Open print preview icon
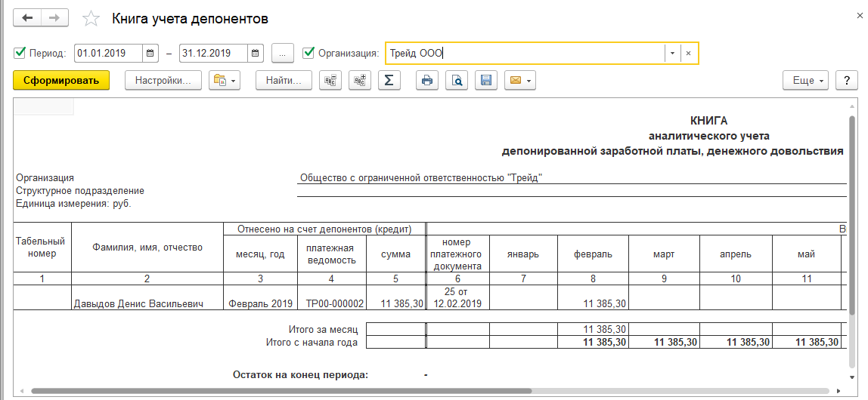Viewport: 868px width, 400px height. click(457, 80)
